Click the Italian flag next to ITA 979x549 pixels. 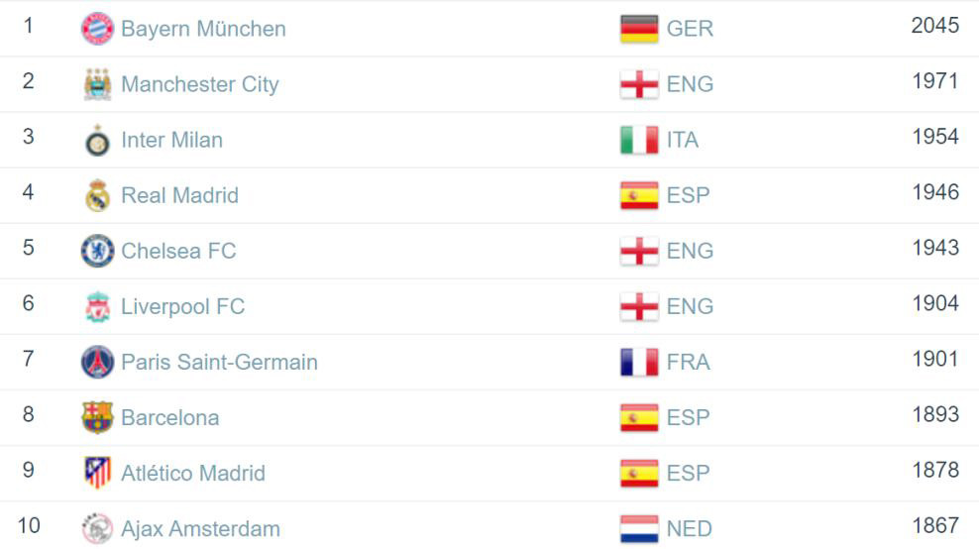[639, 140]
